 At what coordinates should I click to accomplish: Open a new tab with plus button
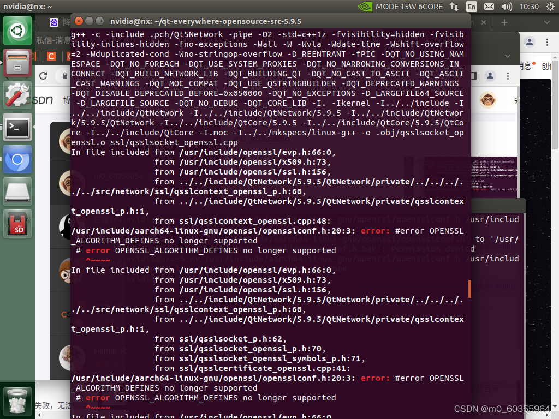[x=504, y=22]
